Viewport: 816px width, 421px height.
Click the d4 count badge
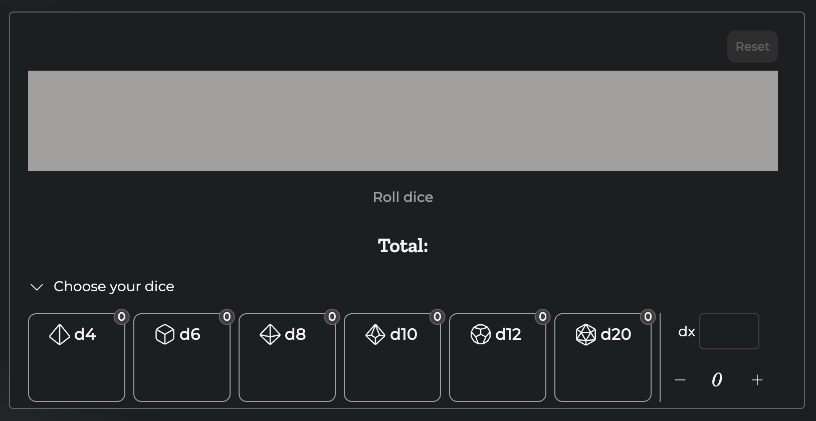tap(121, 317)
